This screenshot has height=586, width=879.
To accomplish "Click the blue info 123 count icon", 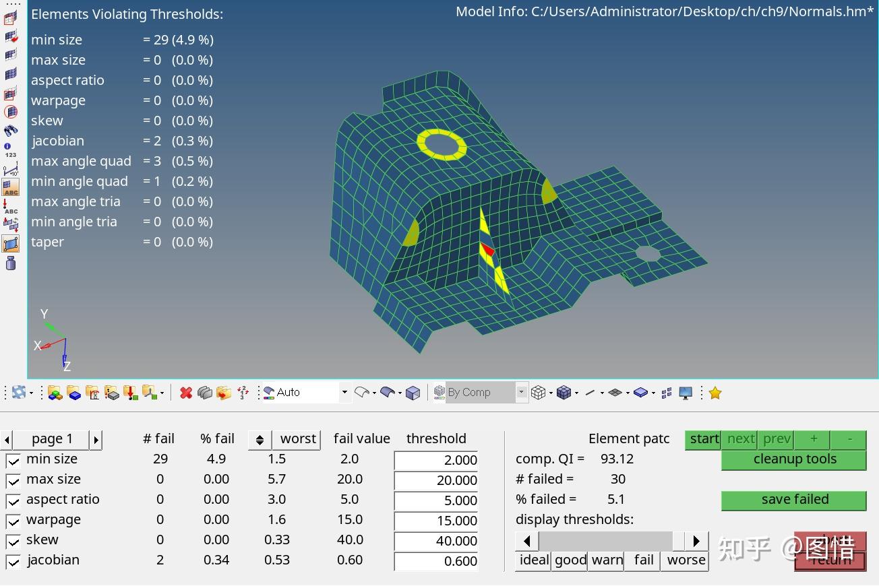I will tap(10, 150).
